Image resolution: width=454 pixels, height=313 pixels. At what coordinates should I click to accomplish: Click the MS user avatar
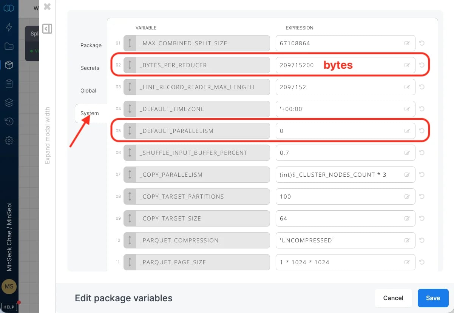coord(9,287)
